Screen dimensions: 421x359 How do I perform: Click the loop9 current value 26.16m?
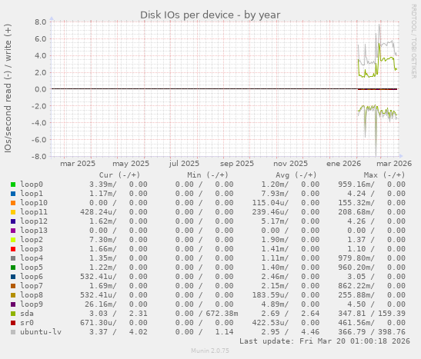coord(100,304)
